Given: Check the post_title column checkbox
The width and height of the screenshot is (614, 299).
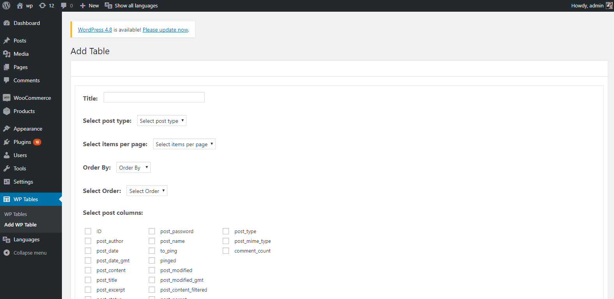Looking at the screenshot, I should tap(88, 280).
